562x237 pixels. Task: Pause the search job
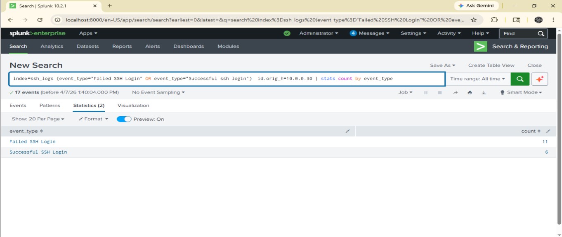(426, 93)
